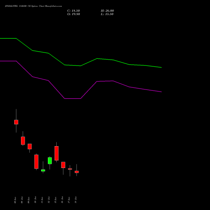Click the '11 Jun' date axis label
Viewport: 210px width, 210px height.
42,200
